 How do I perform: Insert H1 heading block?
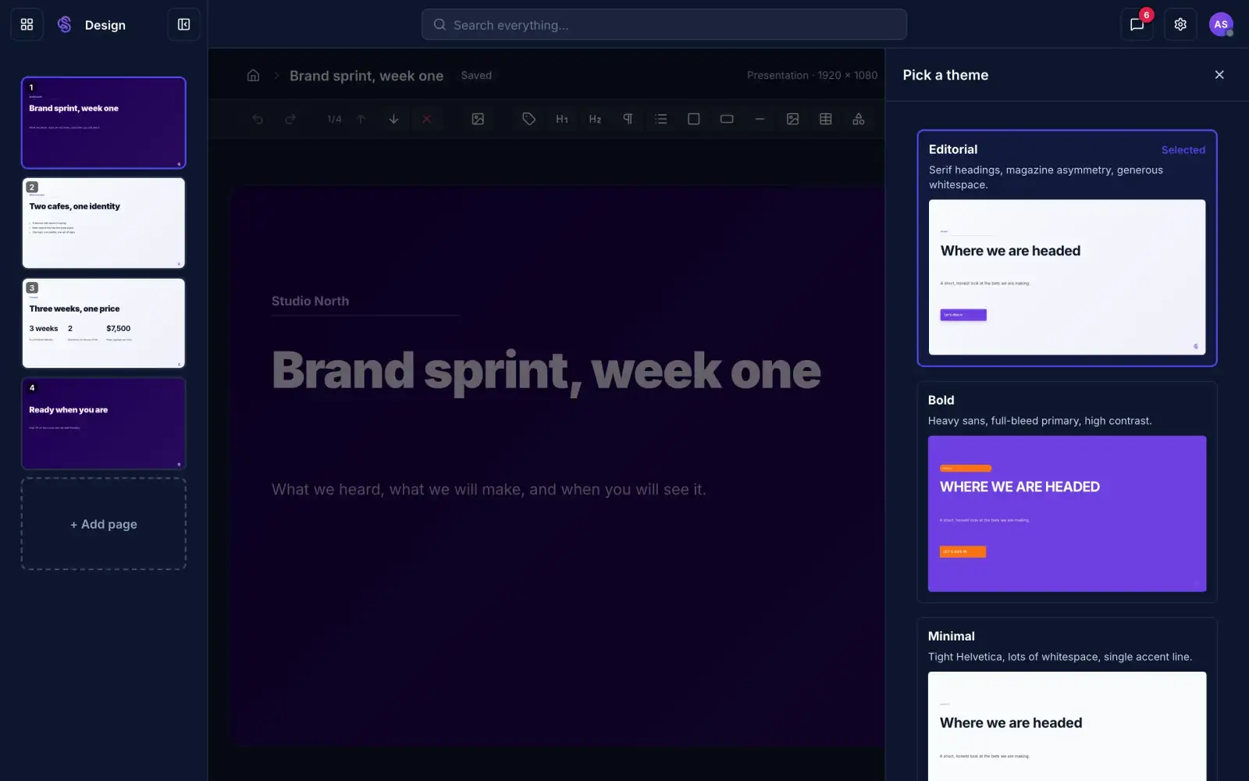(x=562, y=119)
